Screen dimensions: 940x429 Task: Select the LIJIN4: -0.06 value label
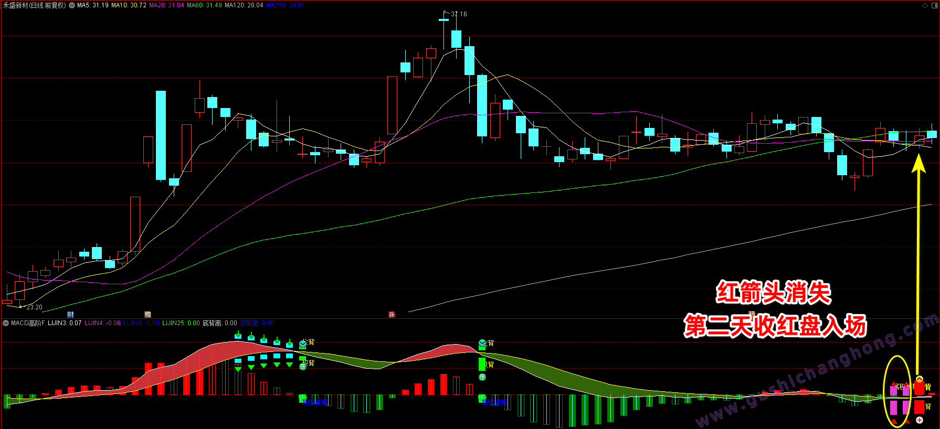click(102, 323)
